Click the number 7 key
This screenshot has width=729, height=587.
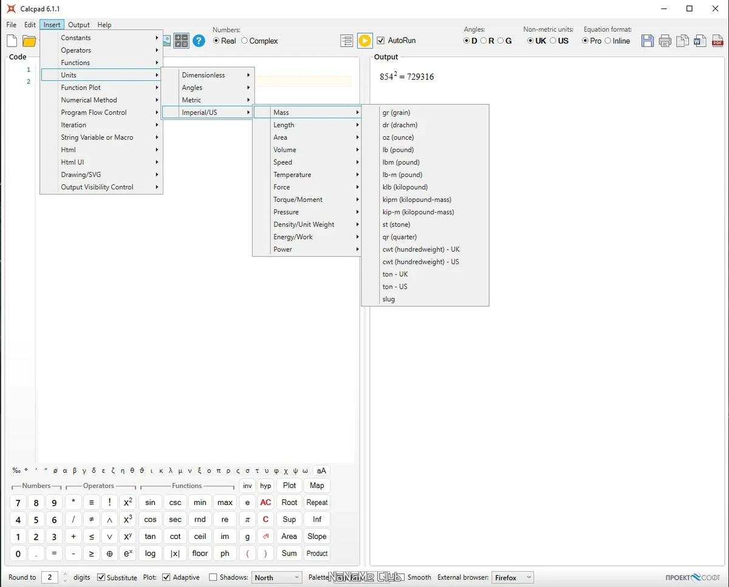(18, 503)
